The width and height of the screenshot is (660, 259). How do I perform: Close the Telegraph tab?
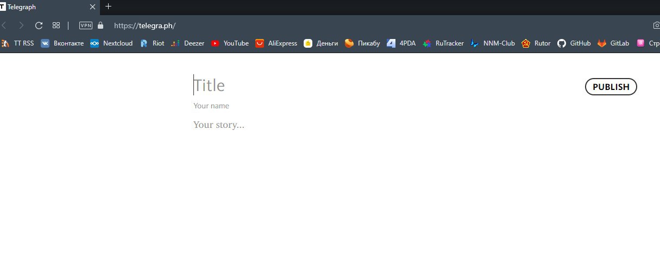(92, 7)
